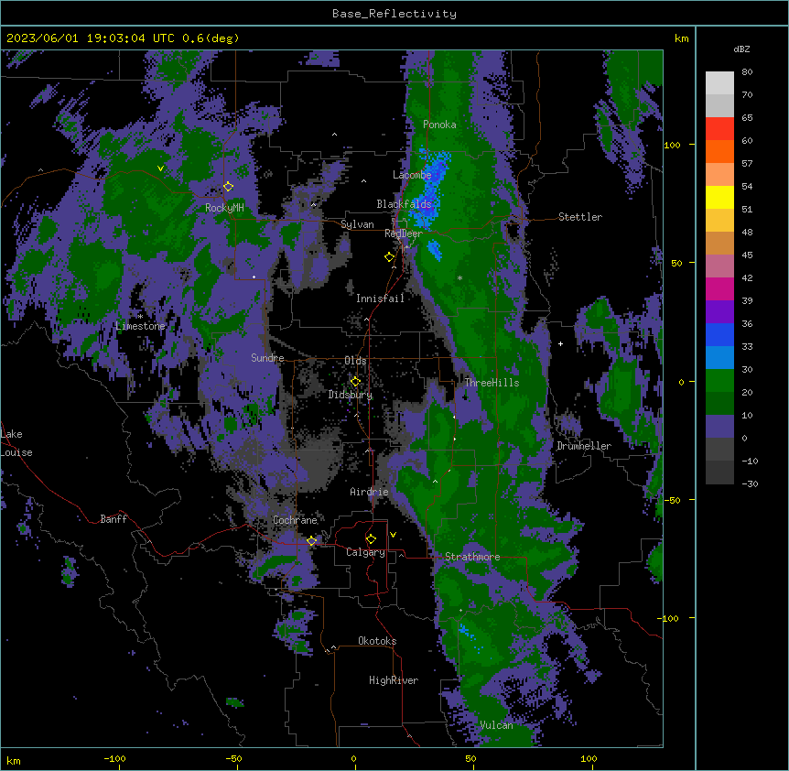Click the Lake Louise label

[x=16, y=443]
